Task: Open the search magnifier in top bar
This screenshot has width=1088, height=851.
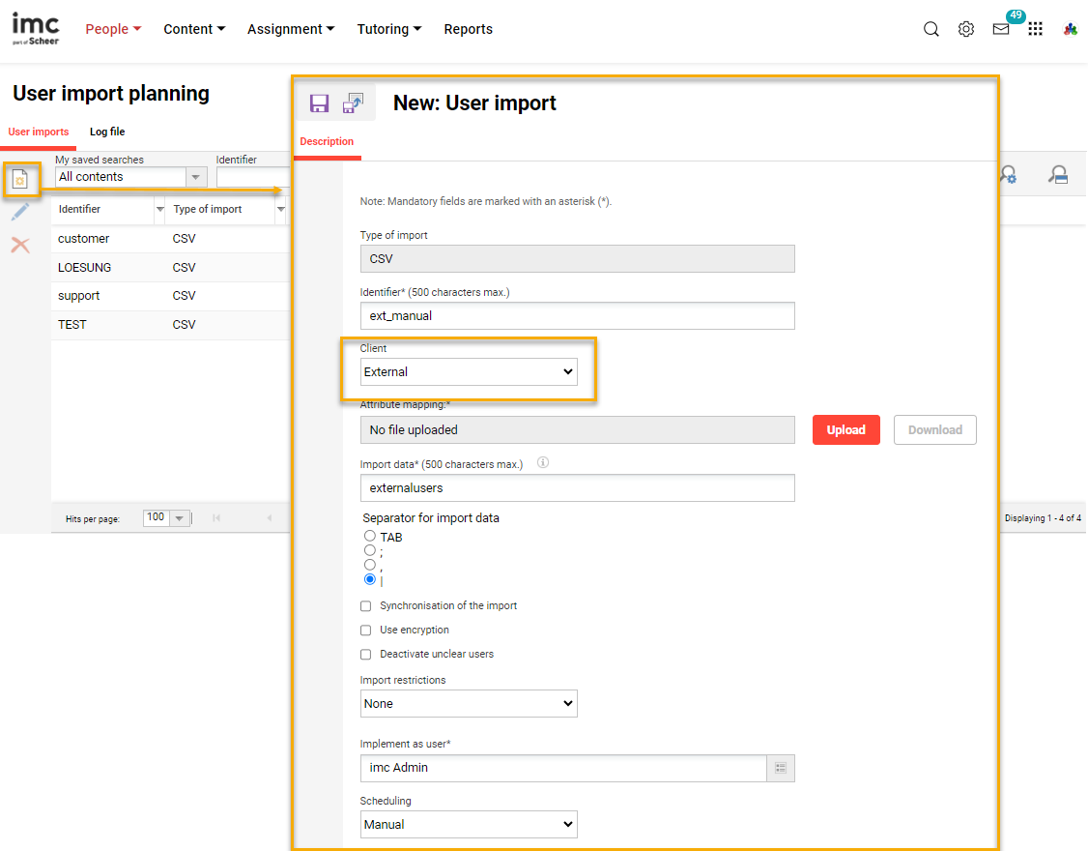Action: pos(931,29)
